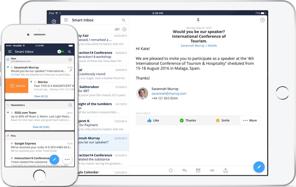296x187 pixels.
Task: Tap the iPad Wi-Fi icon in the status bar
Action: point(57,13)
